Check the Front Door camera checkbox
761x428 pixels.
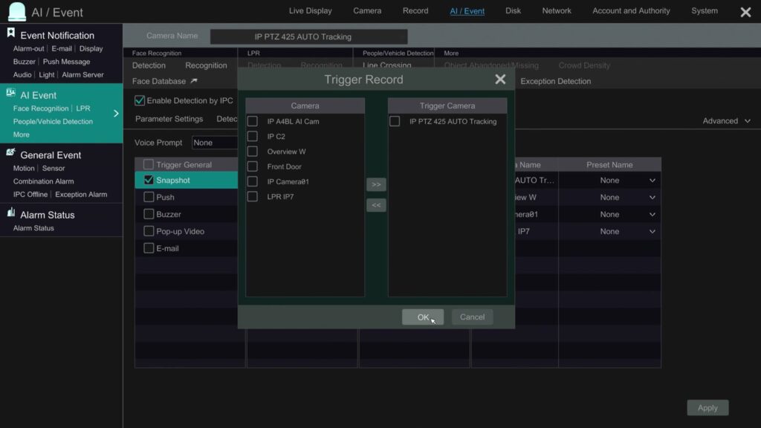[x=253, y=166]
